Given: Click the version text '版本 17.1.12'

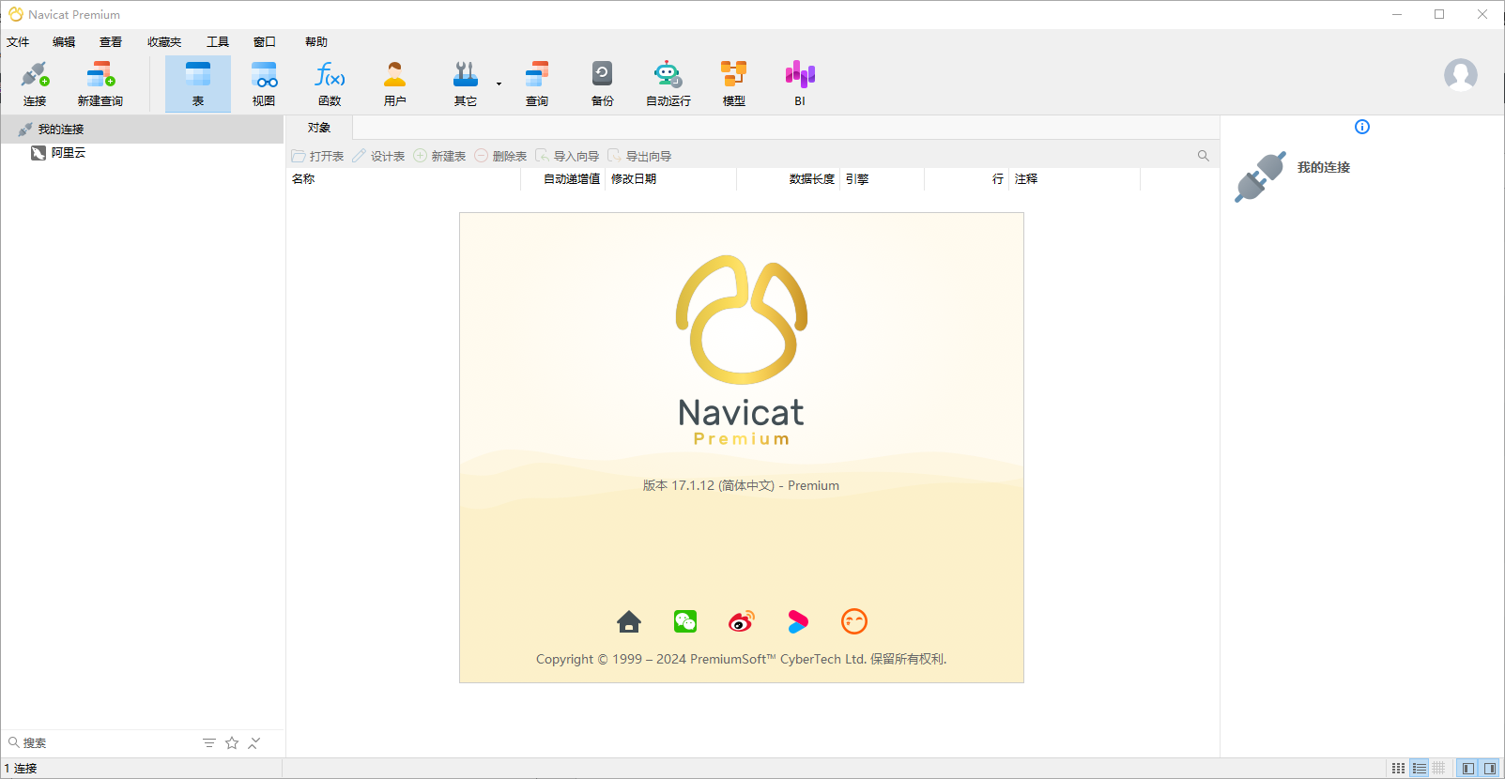Looking at the screenshot, I should pyautogui.click(x=679, y=485).
